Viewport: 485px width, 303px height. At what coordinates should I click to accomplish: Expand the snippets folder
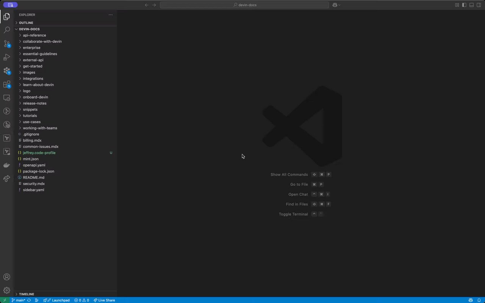(66, 109)
